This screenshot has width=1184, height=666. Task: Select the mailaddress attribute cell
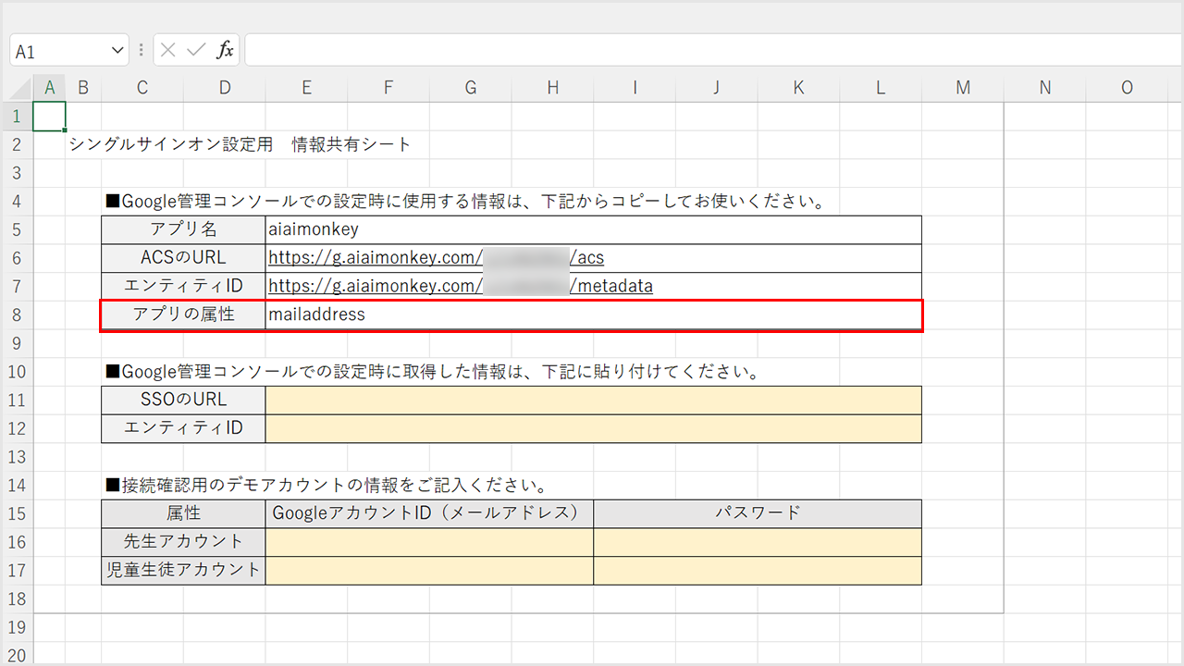592,314
